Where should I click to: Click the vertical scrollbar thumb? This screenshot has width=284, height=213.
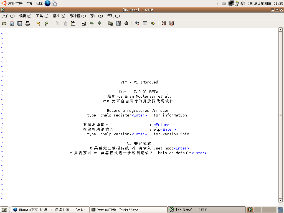pos(281,115)
